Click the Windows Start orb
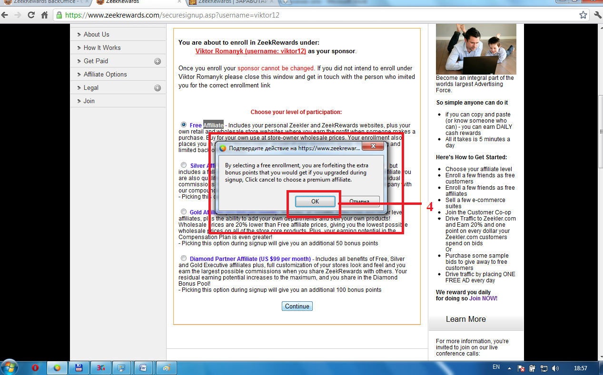This screenshot has width=603, height=375. (10, 367)
